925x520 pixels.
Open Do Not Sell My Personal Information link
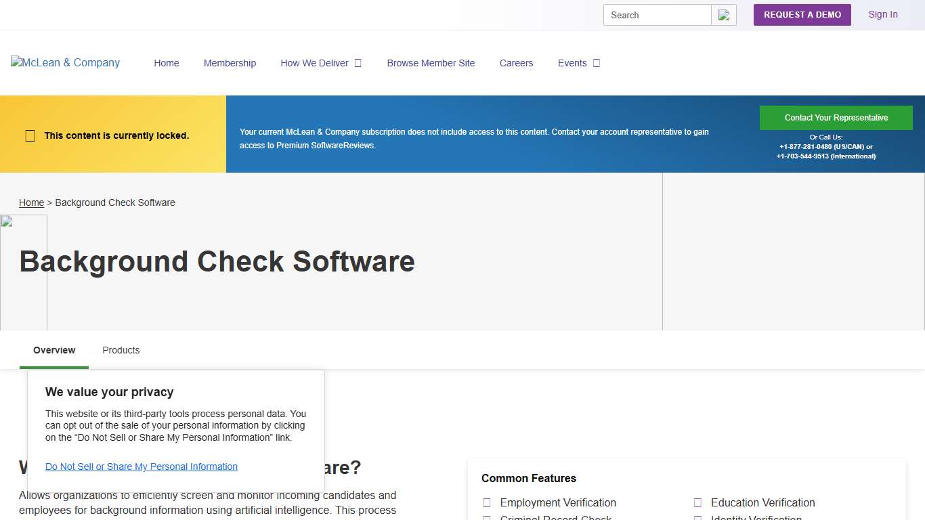pyautogui.click(x=141, y=467)
